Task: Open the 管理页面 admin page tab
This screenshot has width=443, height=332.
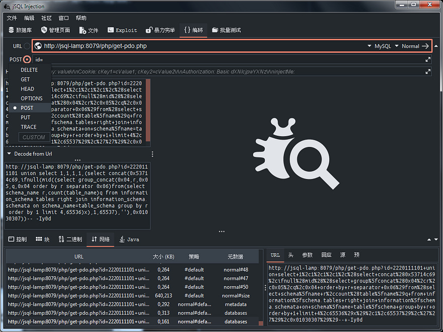Action: pos(56,30)
